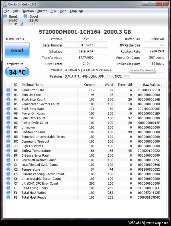Click the 34 °C temperature indicator
Screen dimensions: 171x226
click(x=17, y=72)
